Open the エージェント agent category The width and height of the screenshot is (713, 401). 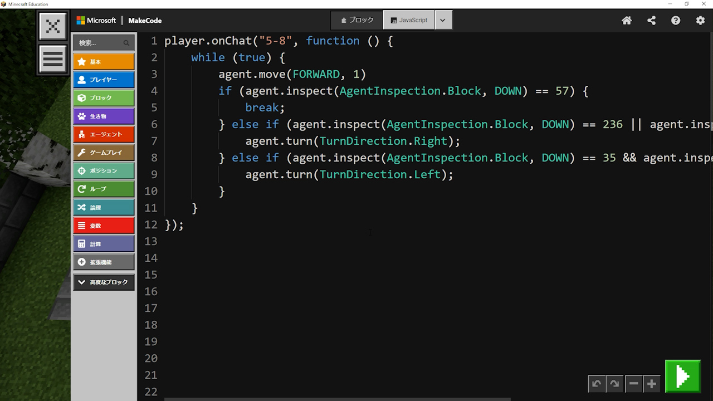(104, 135)
